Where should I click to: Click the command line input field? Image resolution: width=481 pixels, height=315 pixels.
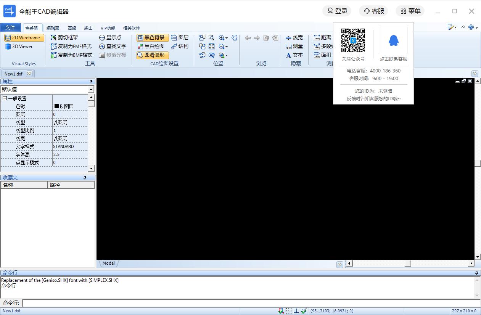tap(248, 303)
